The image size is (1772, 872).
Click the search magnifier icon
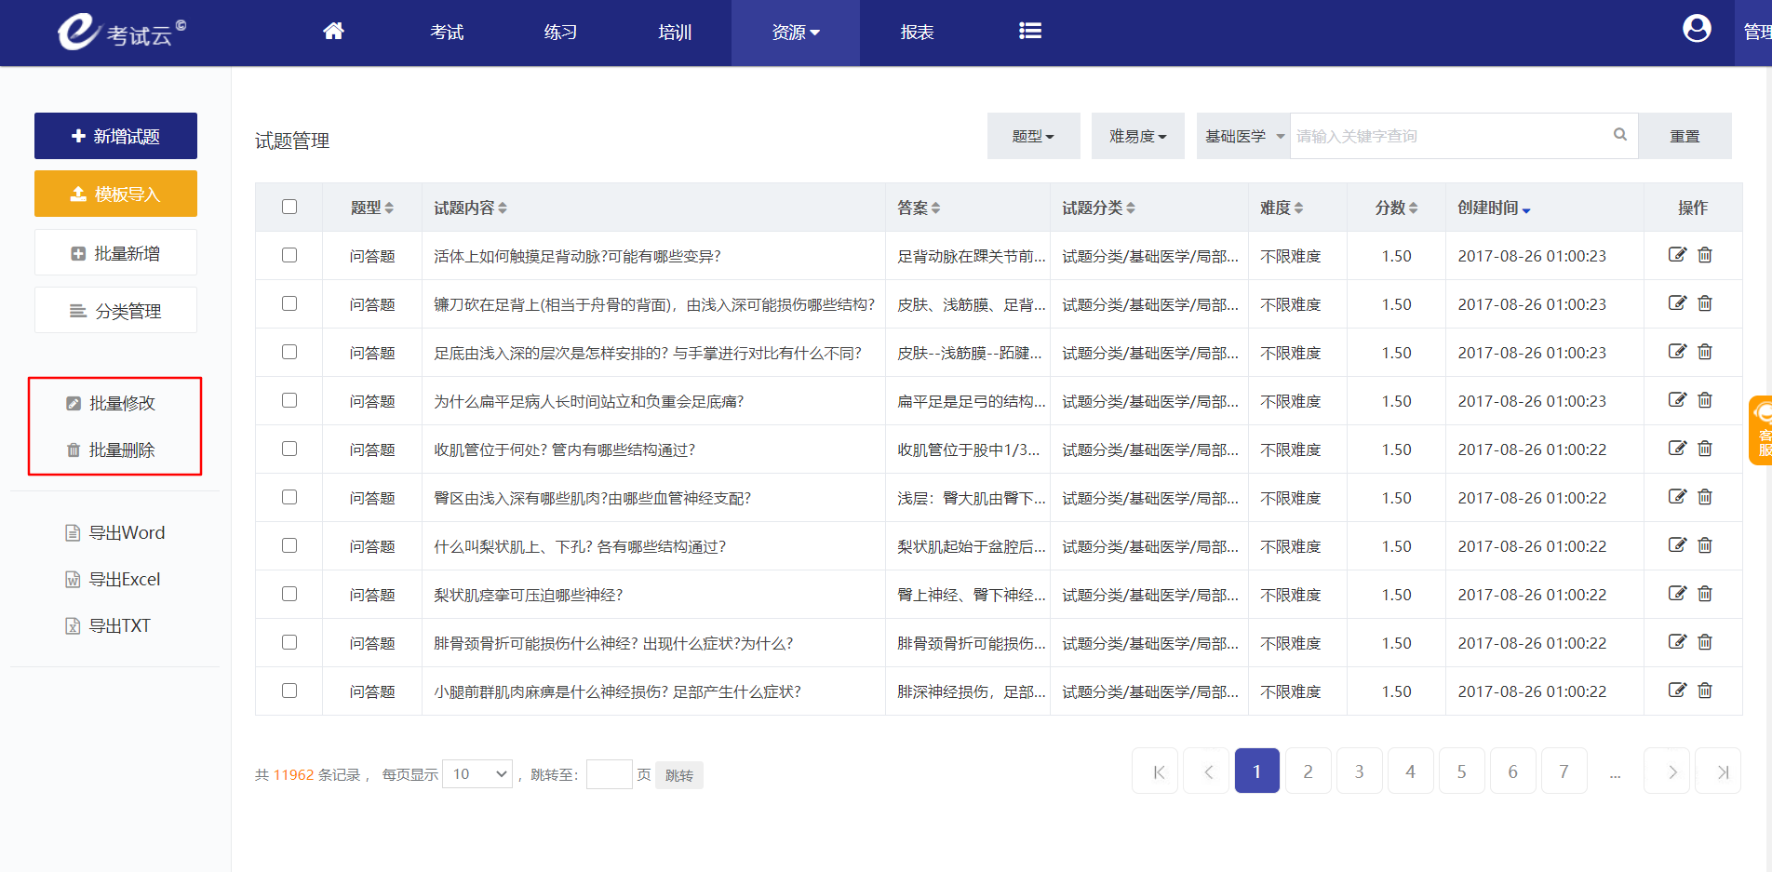tap(1620, 135)
